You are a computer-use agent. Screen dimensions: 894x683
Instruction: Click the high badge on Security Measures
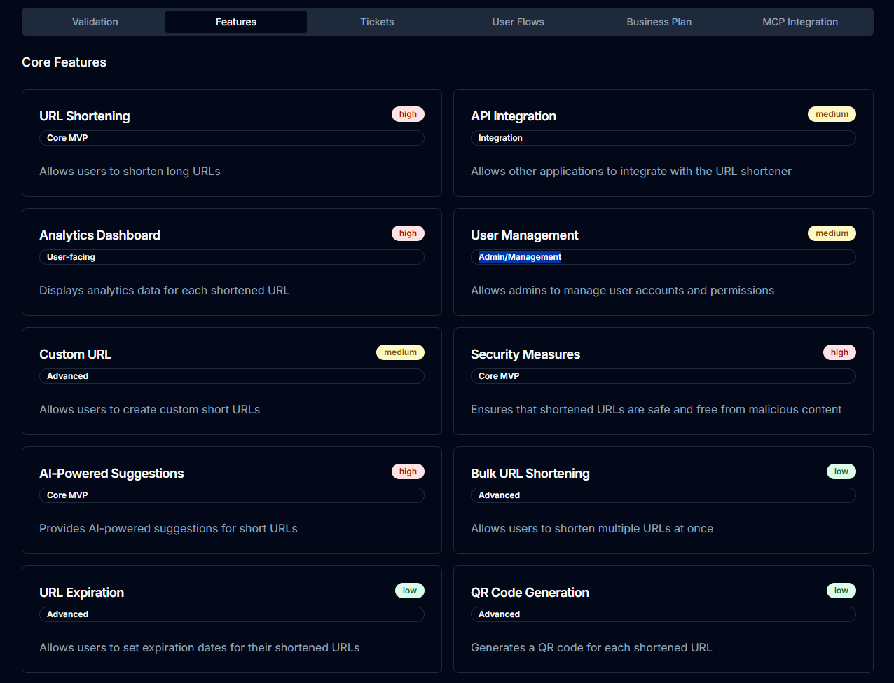839,352
